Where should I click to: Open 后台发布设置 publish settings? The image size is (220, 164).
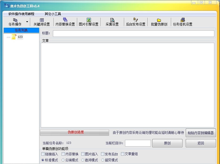pyautogui.click(x=136, y=22)
